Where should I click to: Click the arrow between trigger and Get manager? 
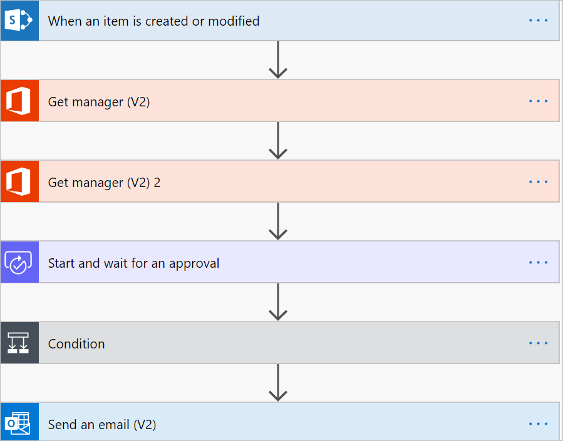click(x=278, y=60)
